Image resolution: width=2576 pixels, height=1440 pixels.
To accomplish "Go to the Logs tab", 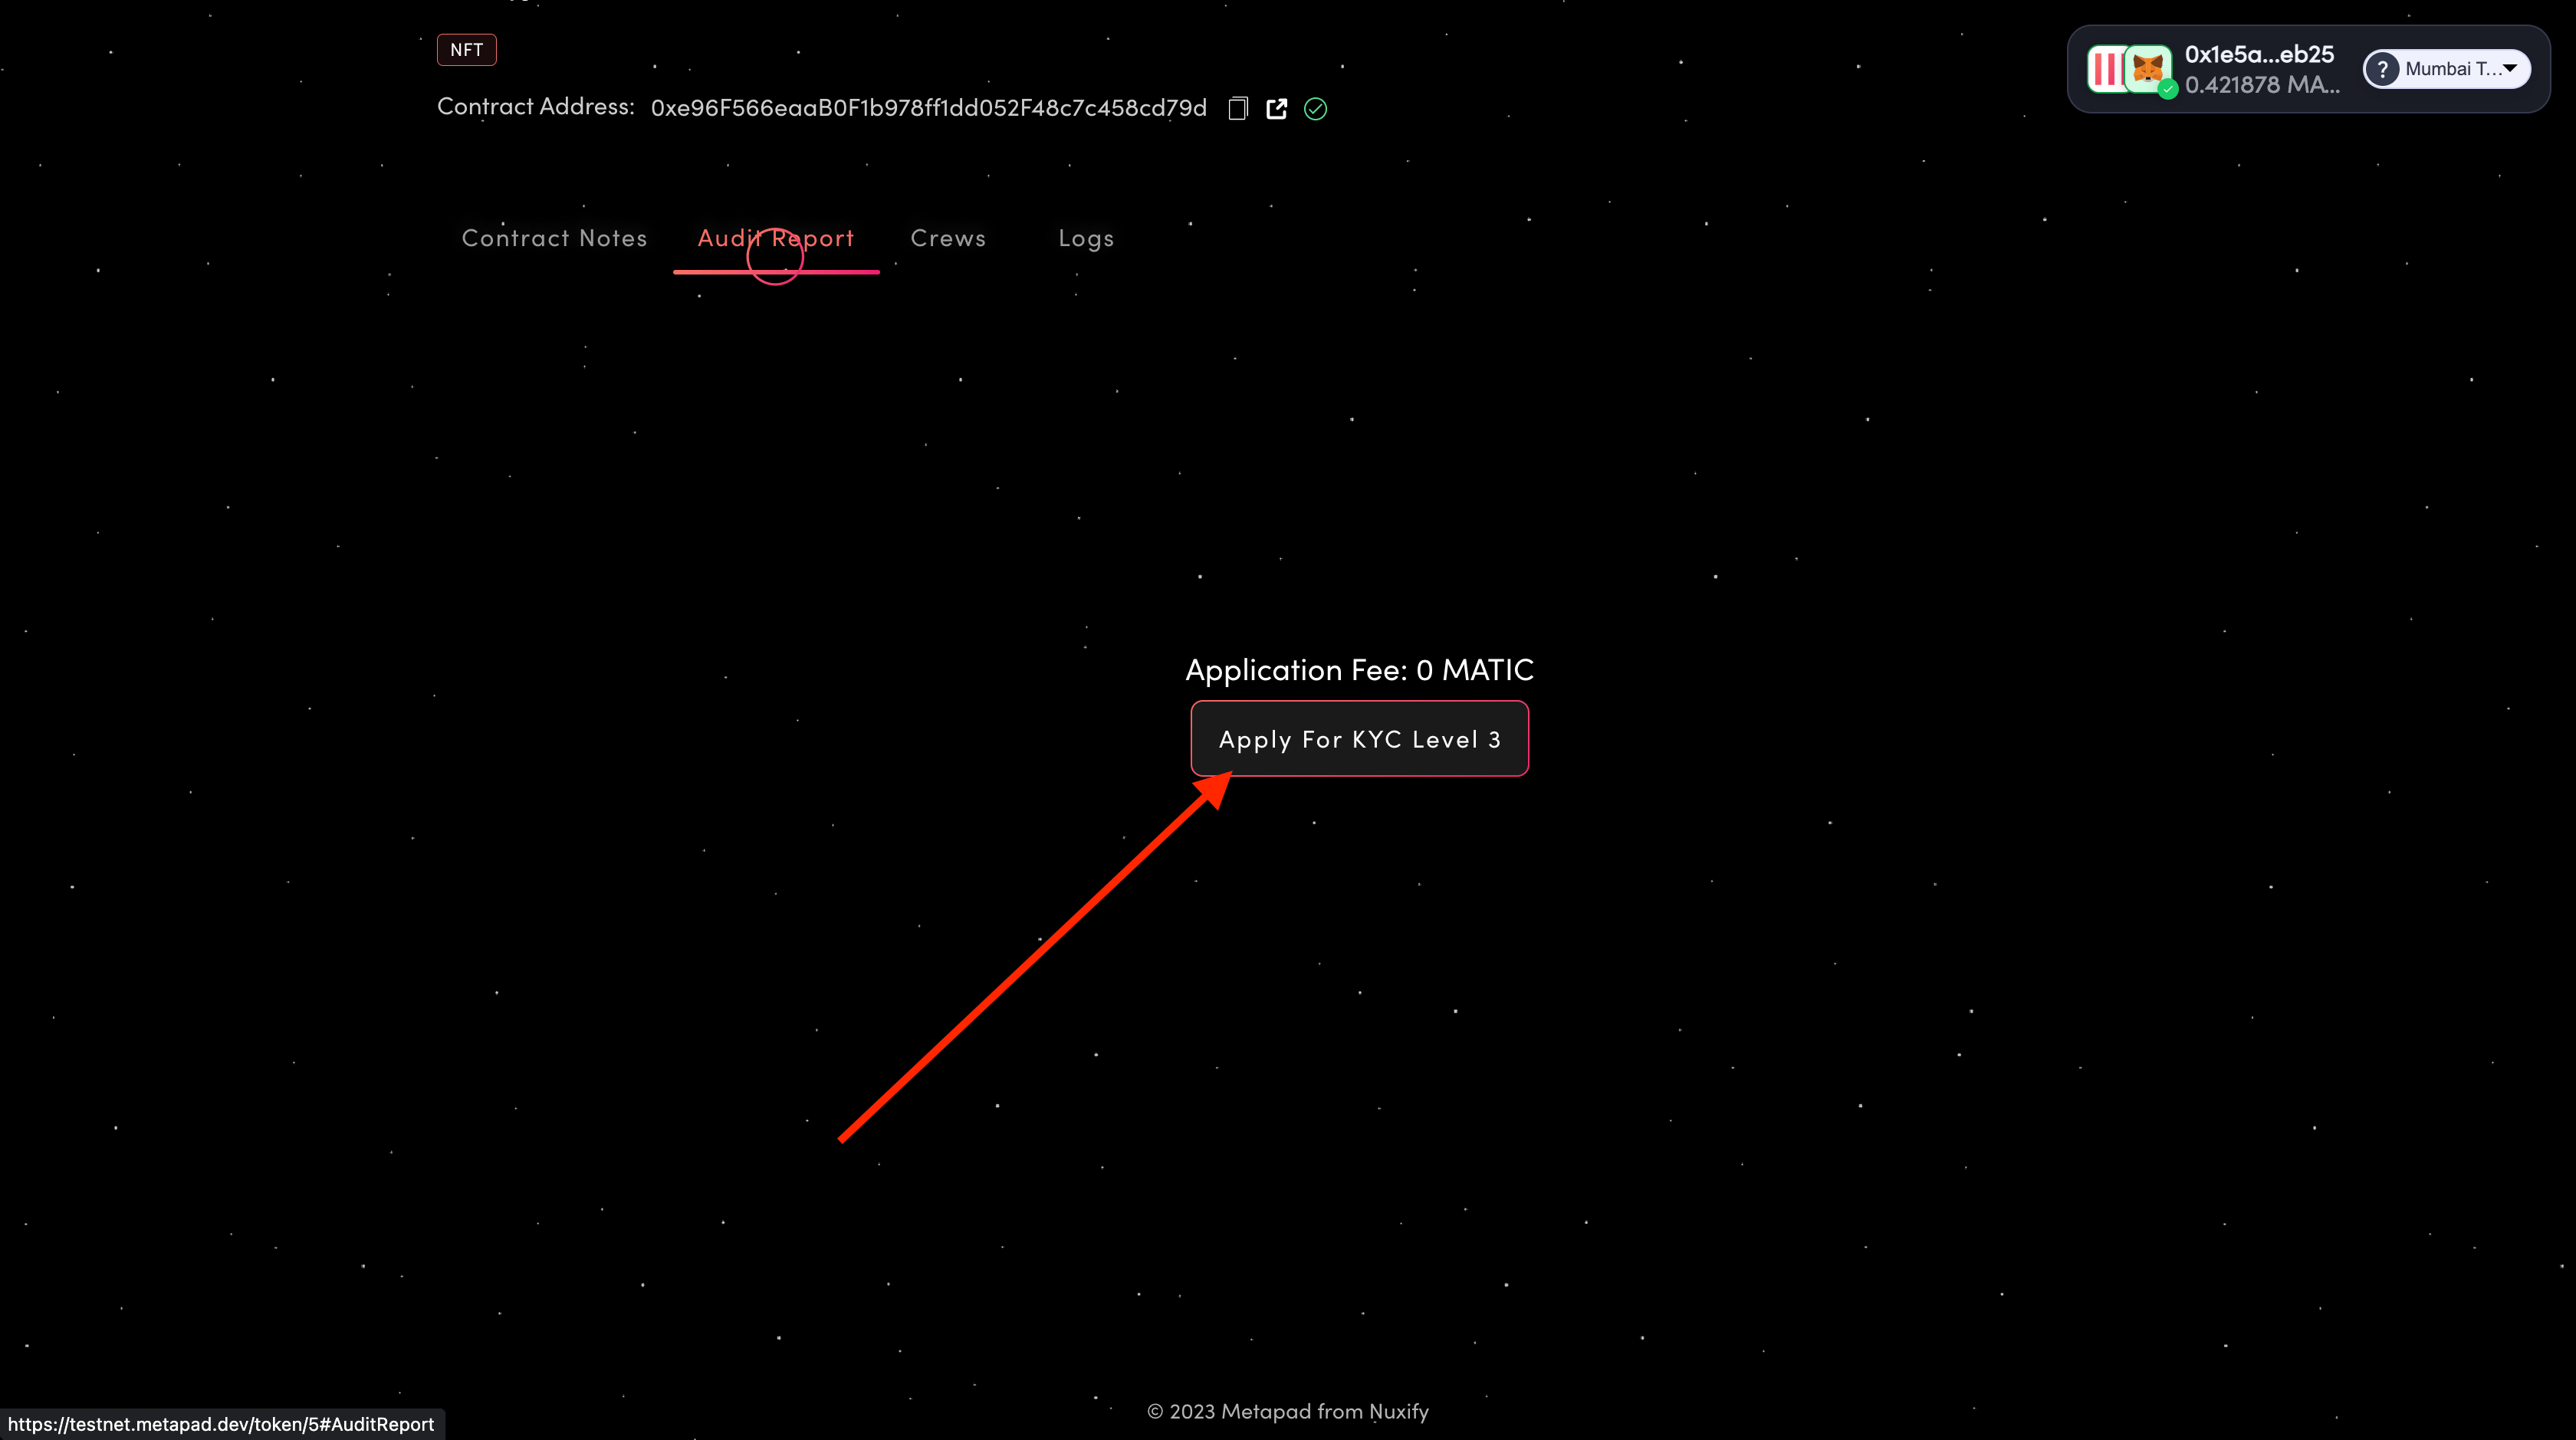I will pyautogui.click(x=1085, y=238).
